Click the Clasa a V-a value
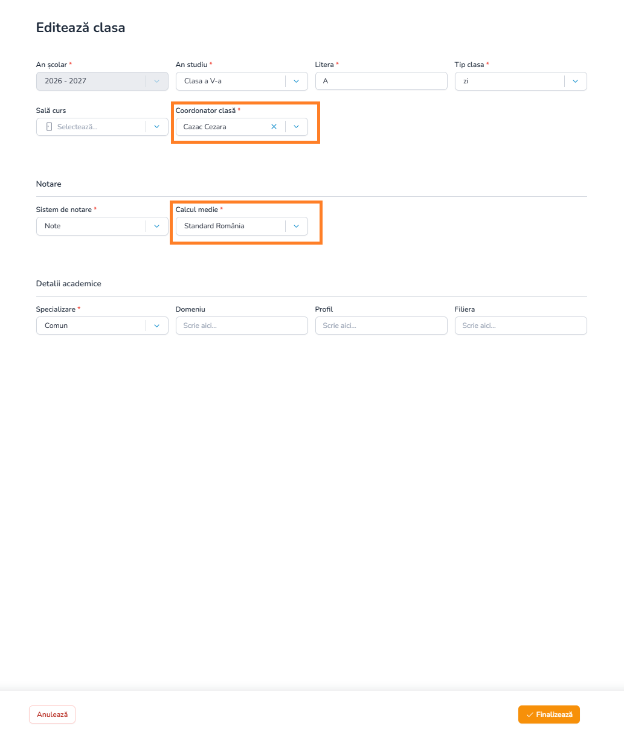This screenshot has width=624, height=732. click(203, 81)
